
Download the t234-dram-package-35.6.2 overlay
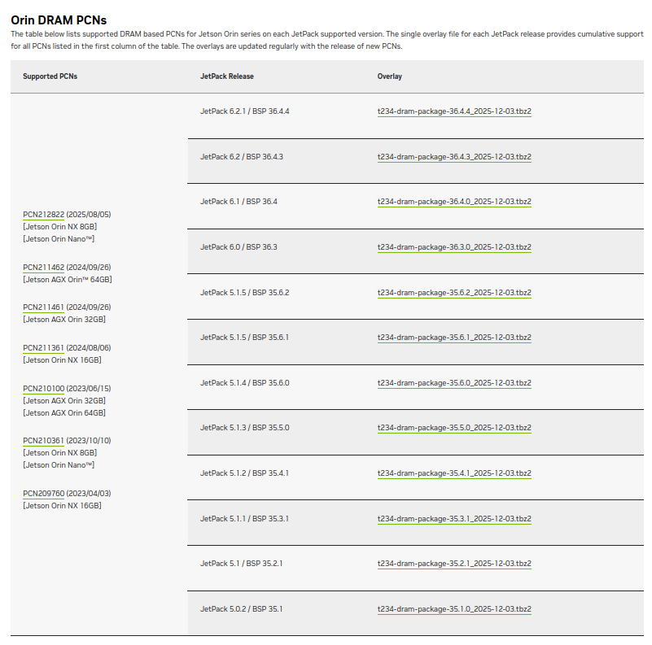453,293
